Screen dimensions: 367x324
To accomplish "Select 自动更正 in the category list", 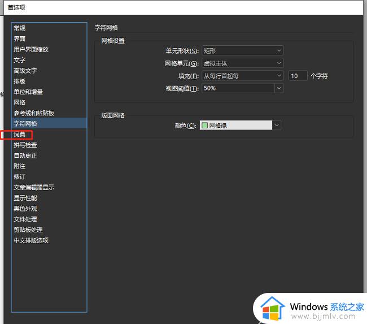I will click(49, 155).
